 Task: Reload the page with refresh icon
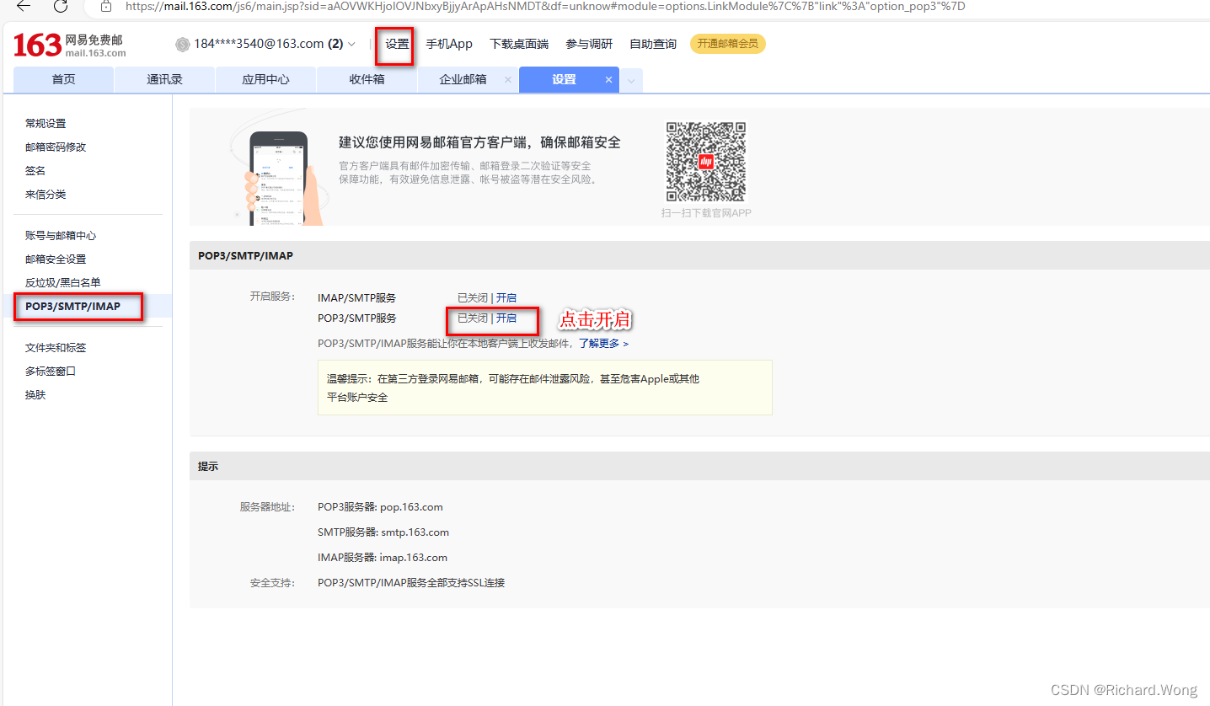(61, 6)
